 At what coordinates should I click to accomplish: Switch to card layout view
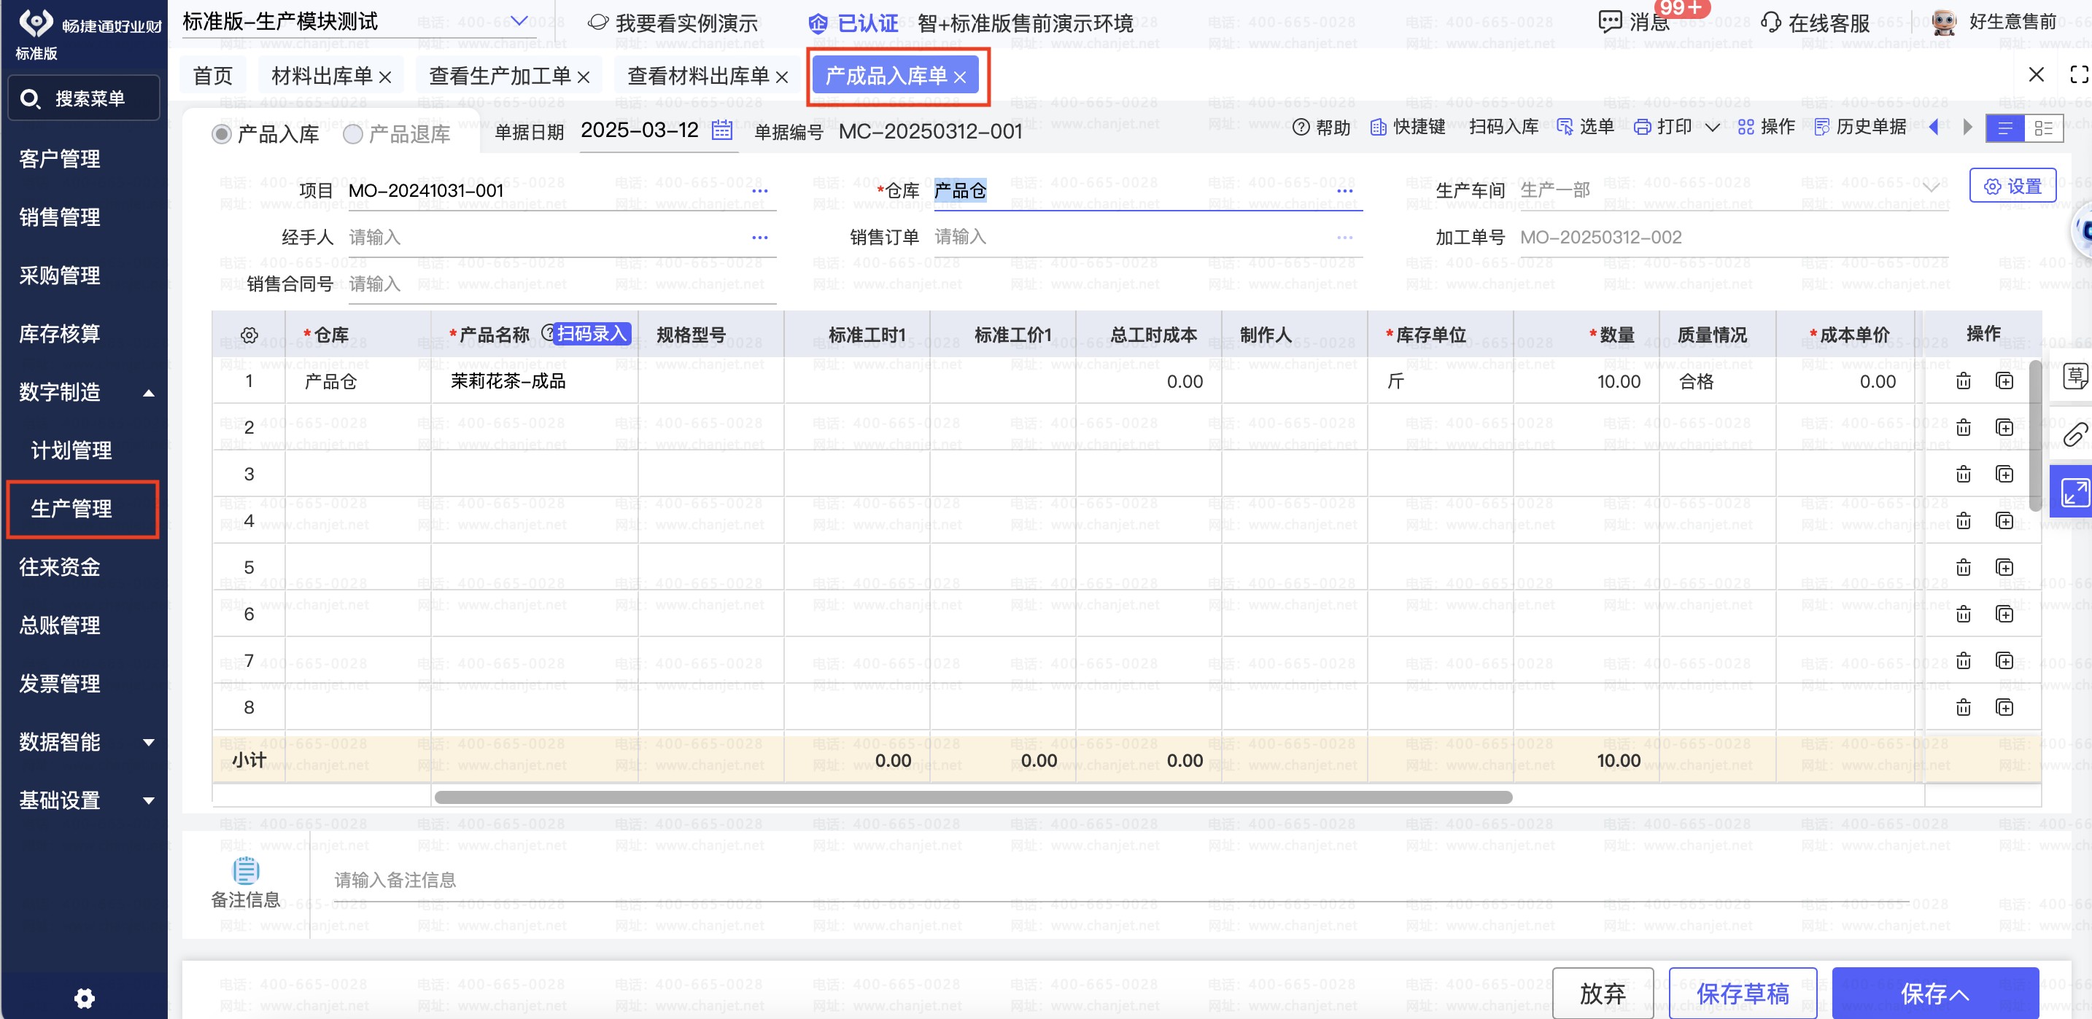pos(2043,128)
